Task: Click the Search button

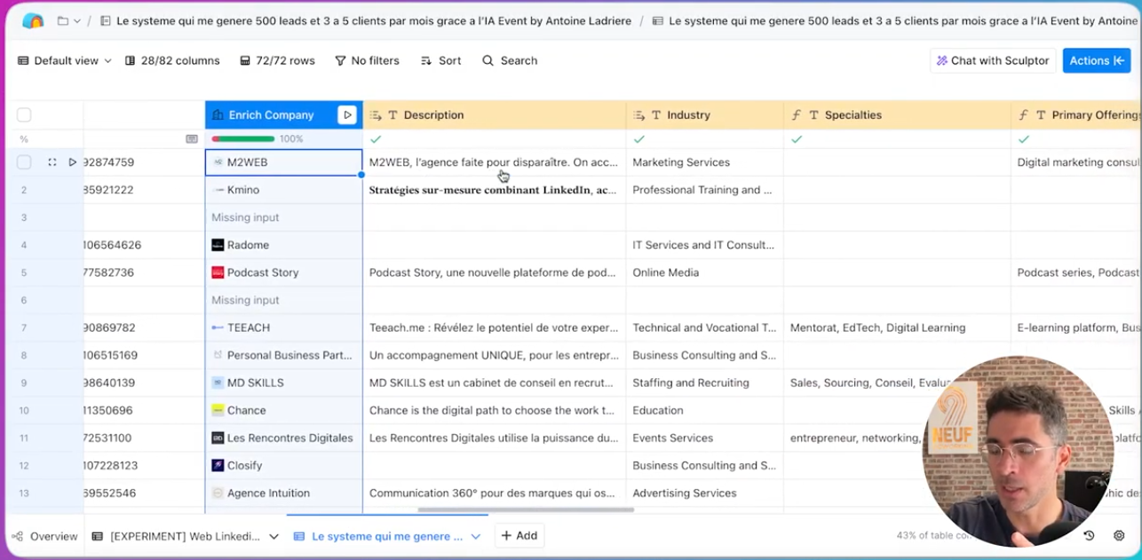Action: pyautogui.click(x=510, y=60)
